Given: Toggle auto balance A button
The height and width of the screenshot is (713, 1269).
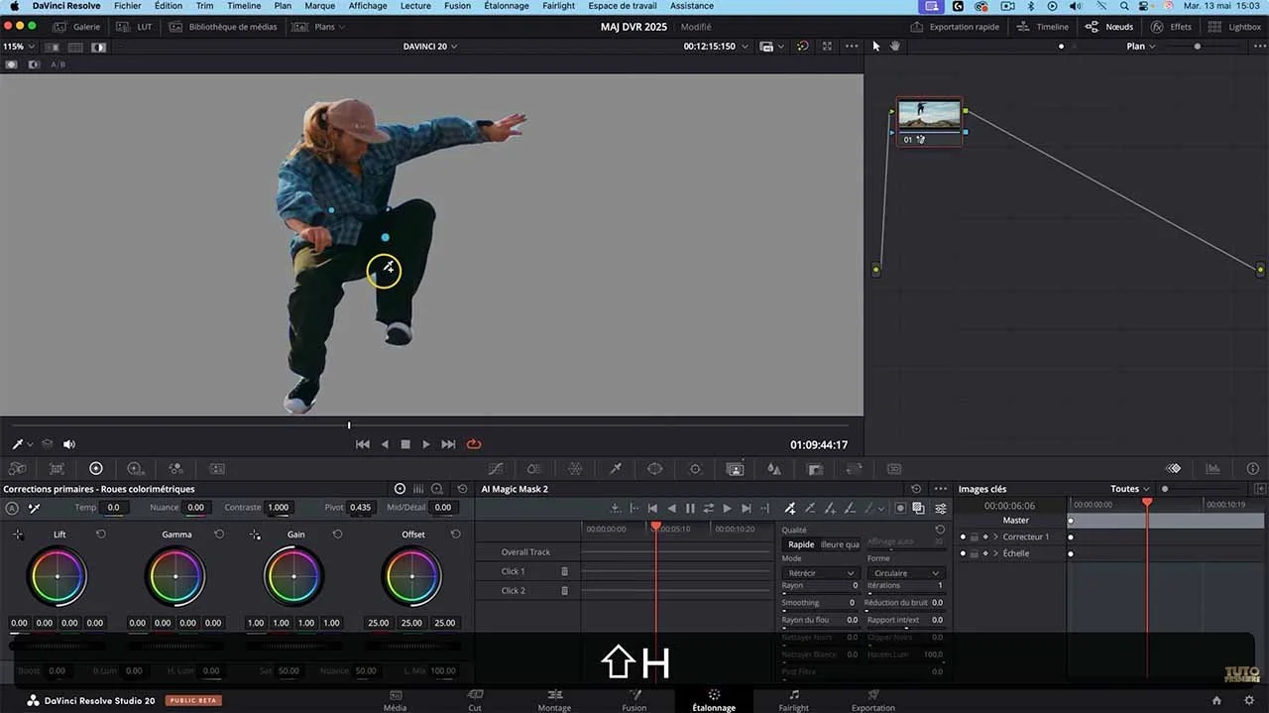Looking at the screenshot, I should point(12,508).
